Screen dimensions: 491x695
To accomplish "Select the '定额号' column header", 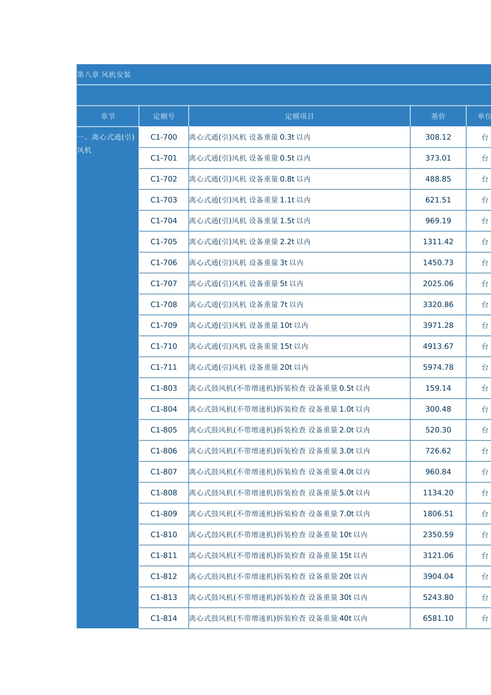I will coord(164,116).
